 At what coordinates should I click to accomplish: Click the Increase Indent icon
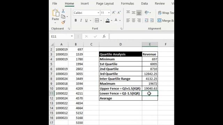click(x=152, y=20)
